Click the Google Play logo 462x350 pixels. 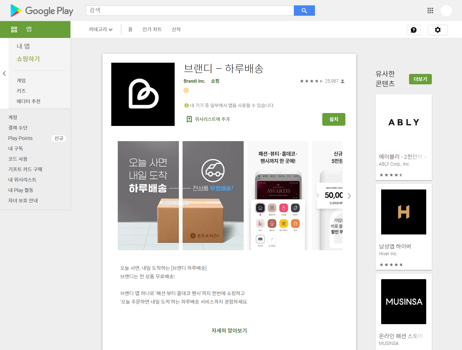click(x=42, y=11)
